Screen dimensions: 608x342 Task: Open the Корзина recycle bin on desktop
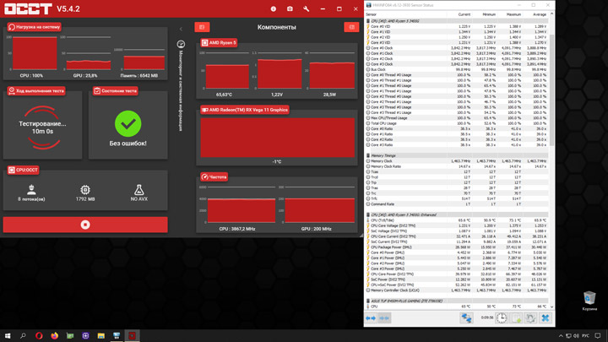tap(589, 301)
